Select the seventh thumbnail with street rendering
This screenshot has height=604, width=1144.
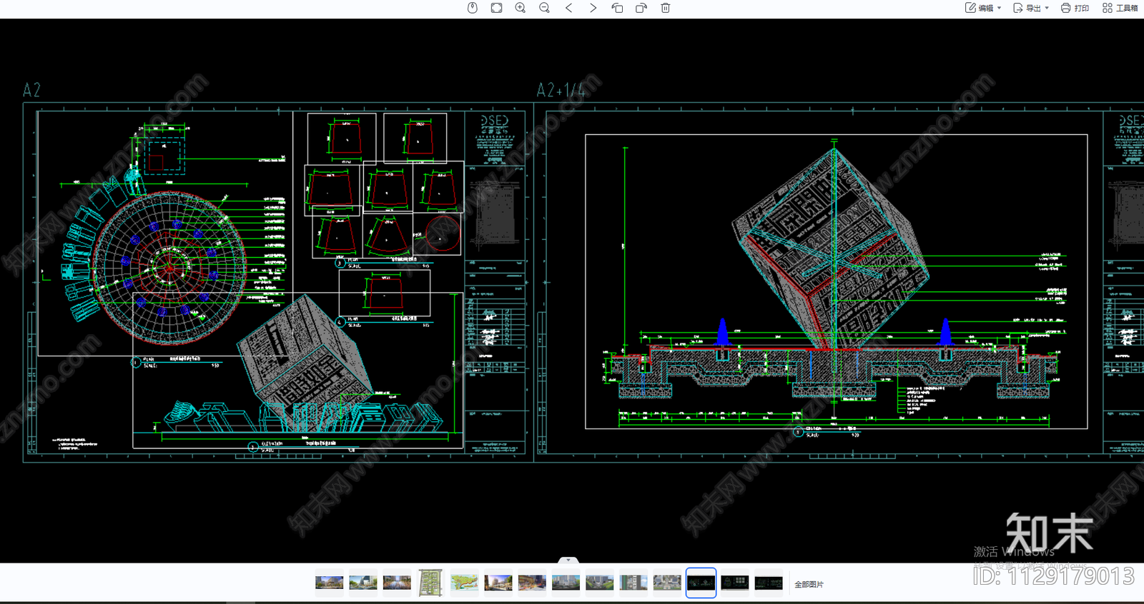click(532, 583)
